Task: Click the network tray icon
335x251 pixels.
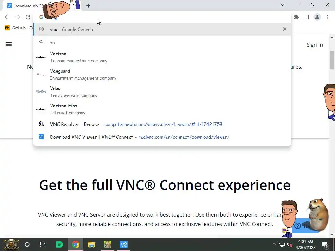Action: tap(282, 244)
